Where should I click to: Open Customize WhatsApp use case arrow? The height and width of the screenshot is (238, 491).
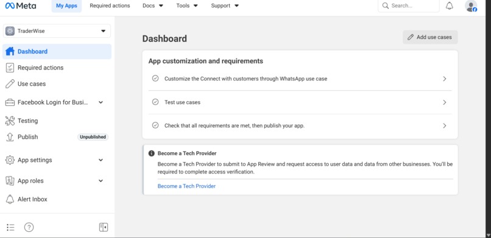coord(445,79)
